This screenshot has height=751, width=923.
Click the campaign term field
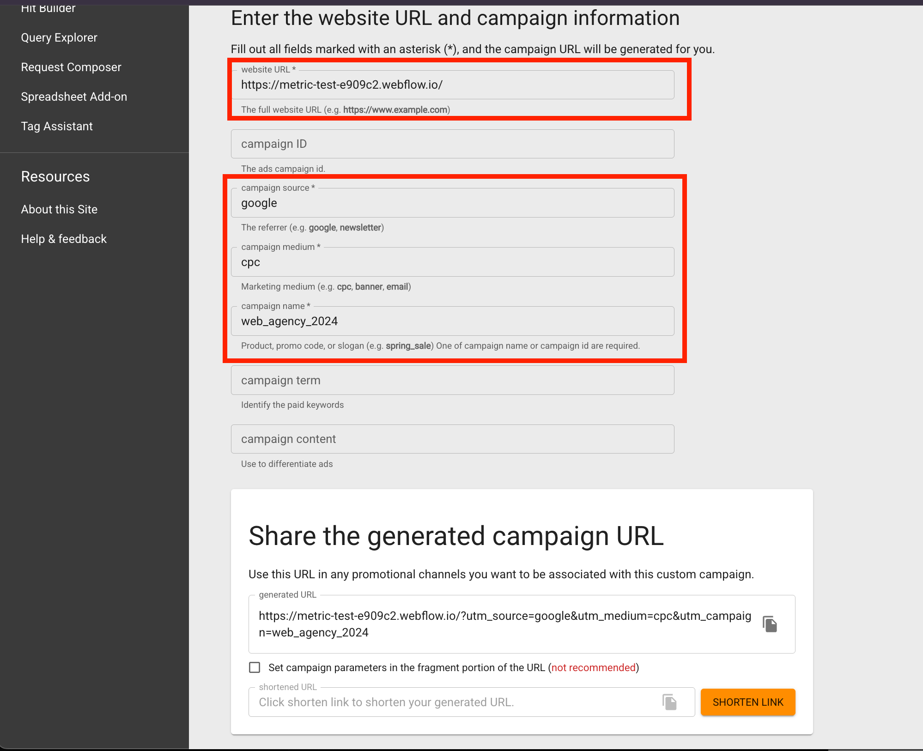coord(452,380)
